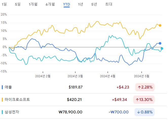Image resolution: width=168 pixels, height=120 pixels.
Task: Click the 5% y-axis label
Action: [5, 39]
